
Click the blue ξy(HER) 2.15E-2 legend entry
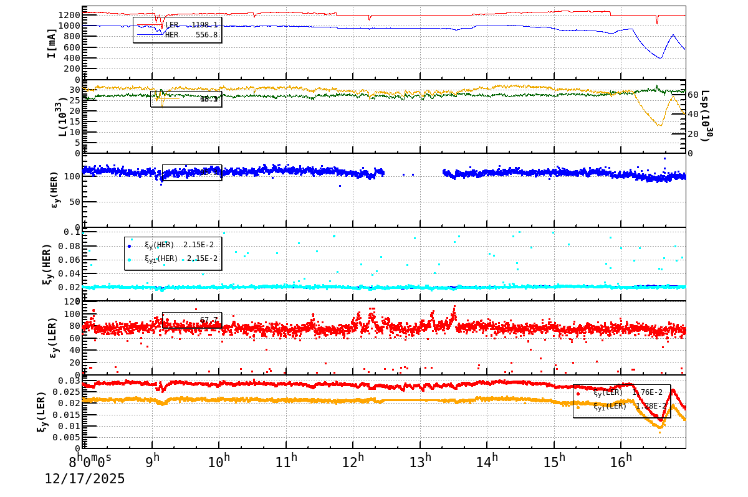coord(171,245)
